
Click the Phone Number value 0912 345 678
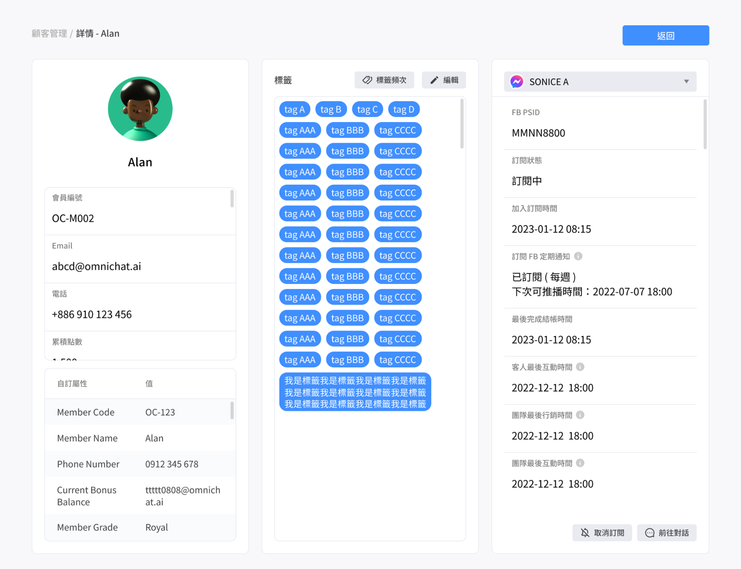pos(172,464)
